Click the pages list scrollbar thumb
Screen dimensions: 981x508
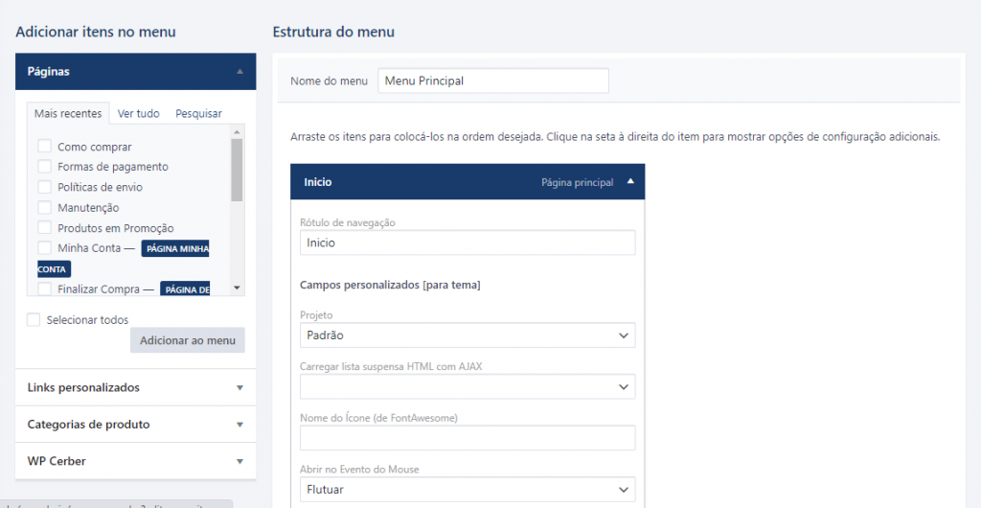237,170
